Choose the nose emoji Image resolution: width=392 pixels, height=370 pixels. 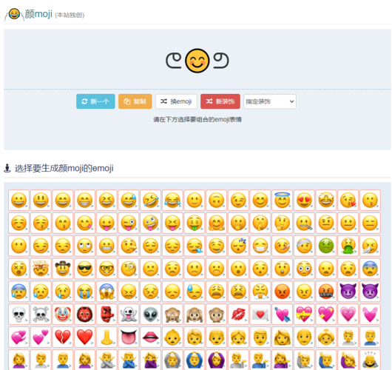coord(107,337)
